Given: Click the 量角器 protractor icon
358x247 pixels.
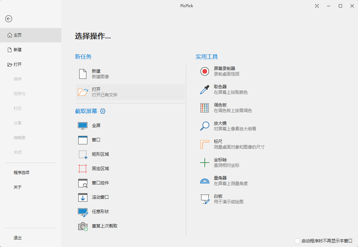Looking at the screenshot, I should (204, 181).
